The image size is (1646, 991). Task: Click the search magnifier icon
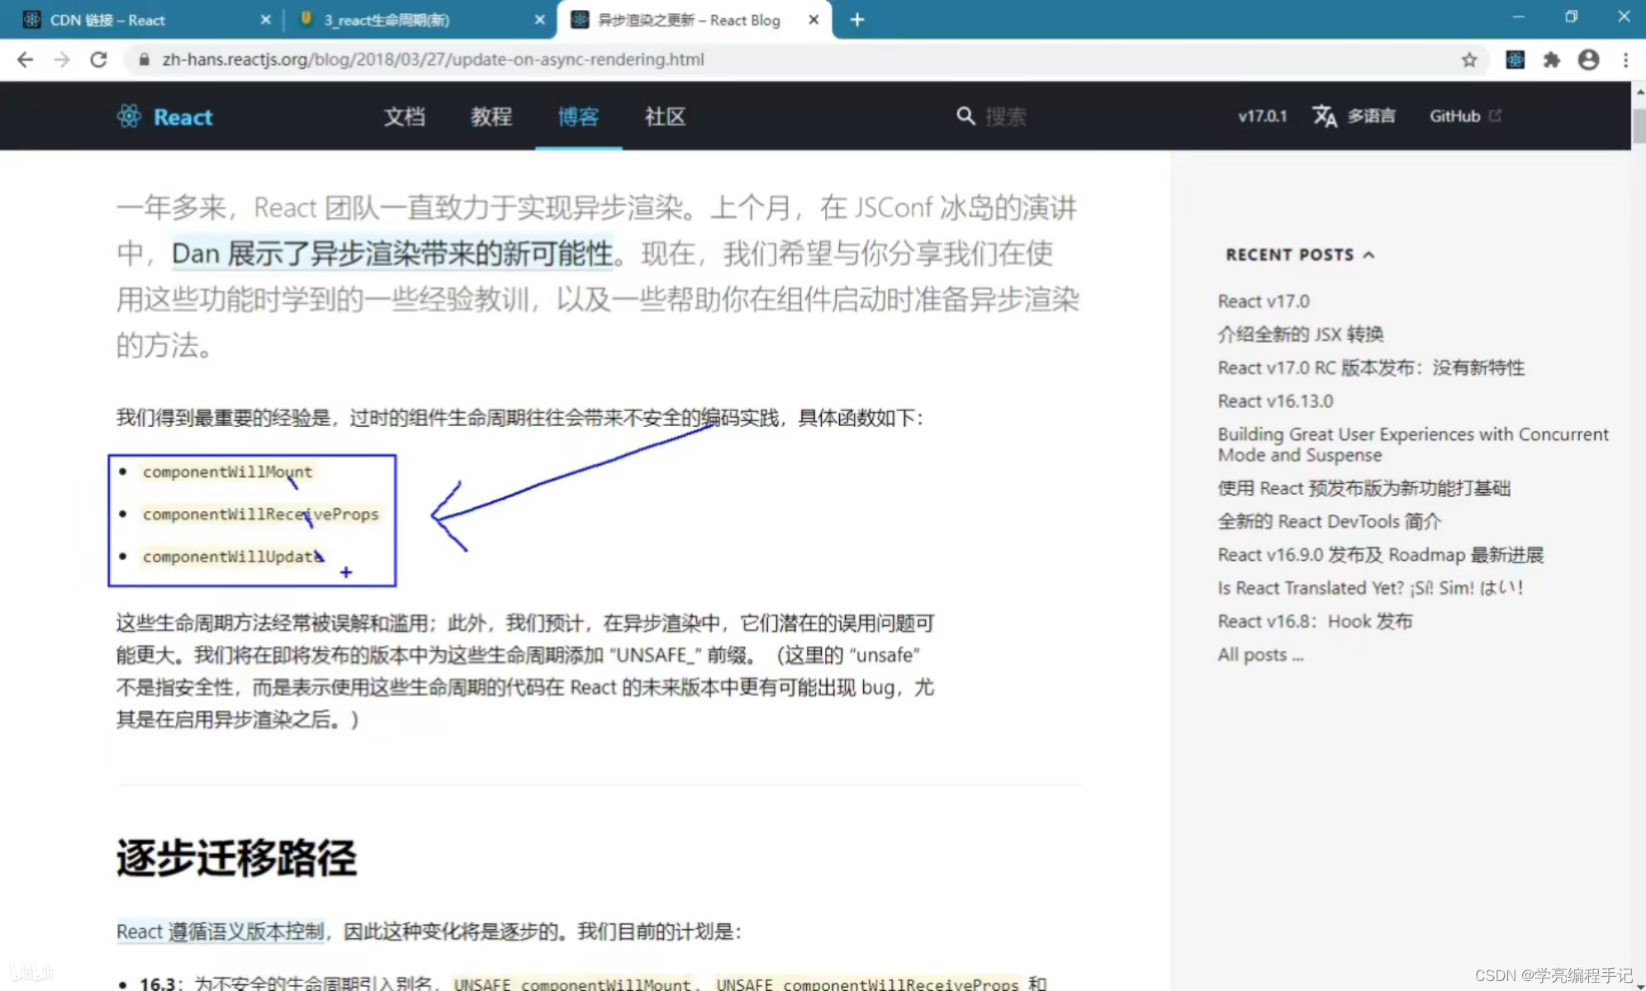[x=965, y=116]
